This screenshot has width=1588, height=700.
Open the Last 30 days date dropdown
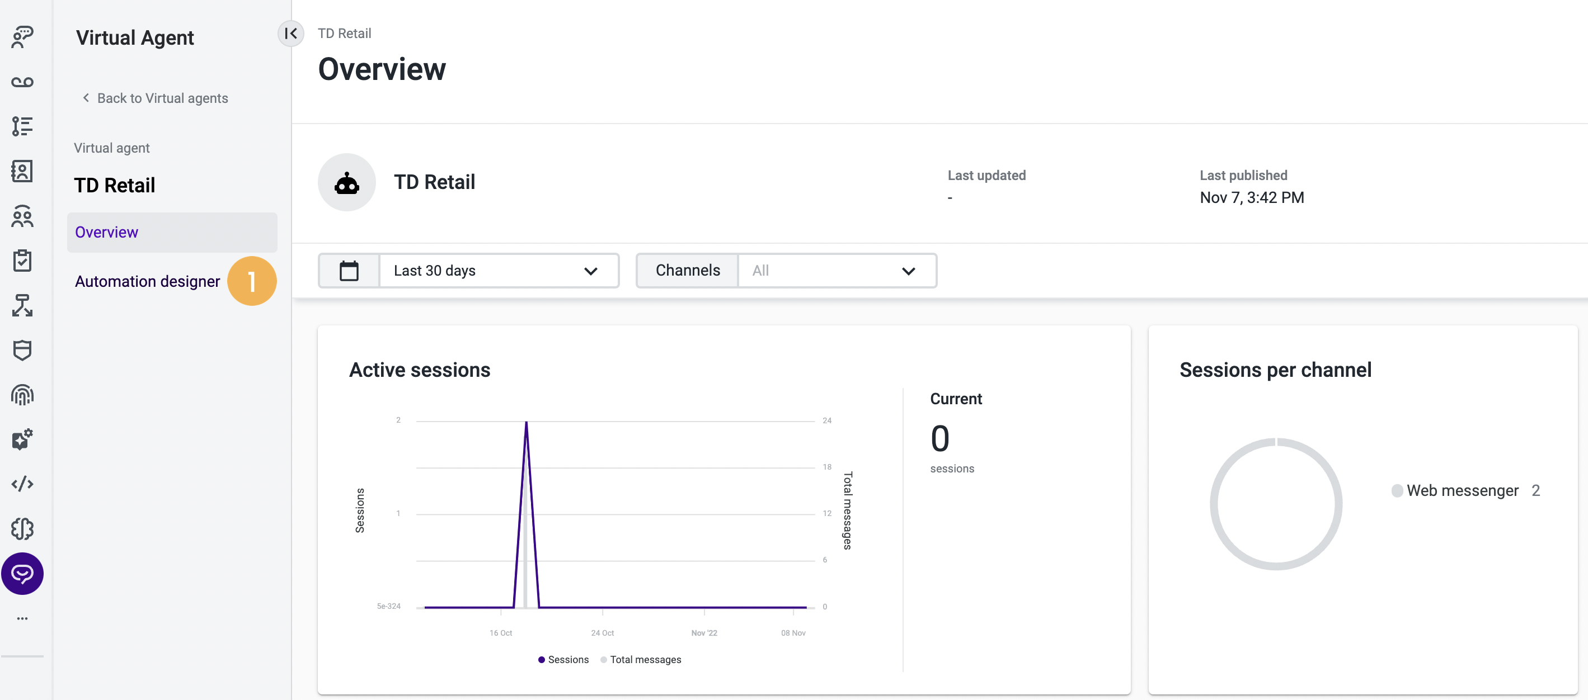499,271
